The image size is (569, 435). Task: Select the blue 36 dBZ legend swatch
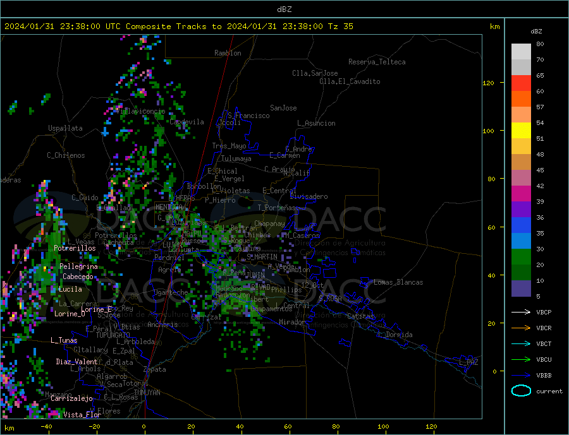click(x=521, y=225)
